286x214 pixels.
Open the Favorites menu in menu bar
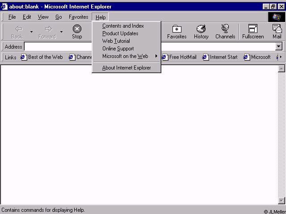79,17
